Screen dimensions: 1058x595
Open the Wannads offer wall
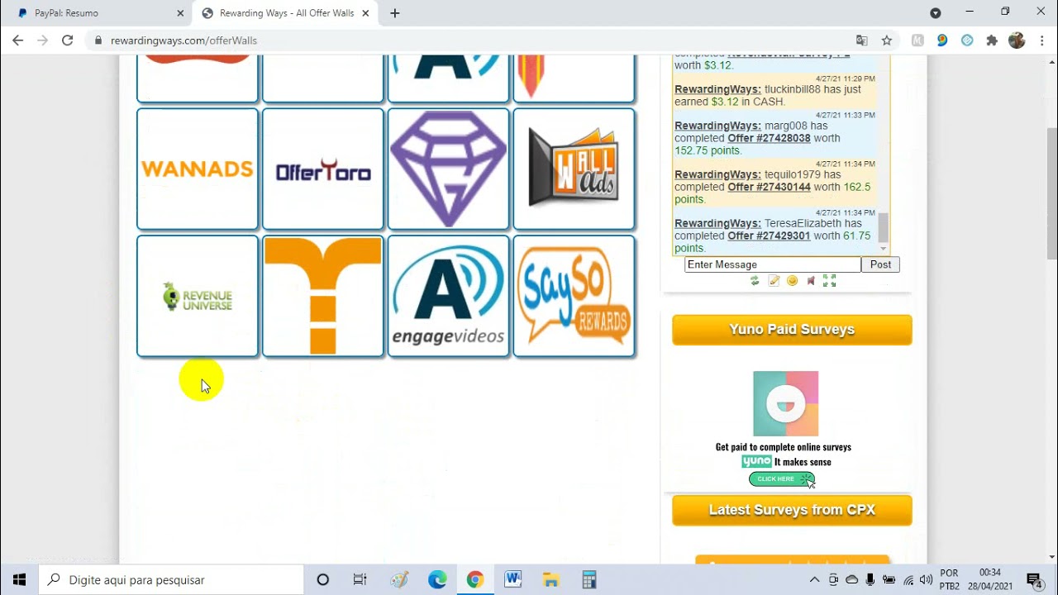(x=198, y=169)
